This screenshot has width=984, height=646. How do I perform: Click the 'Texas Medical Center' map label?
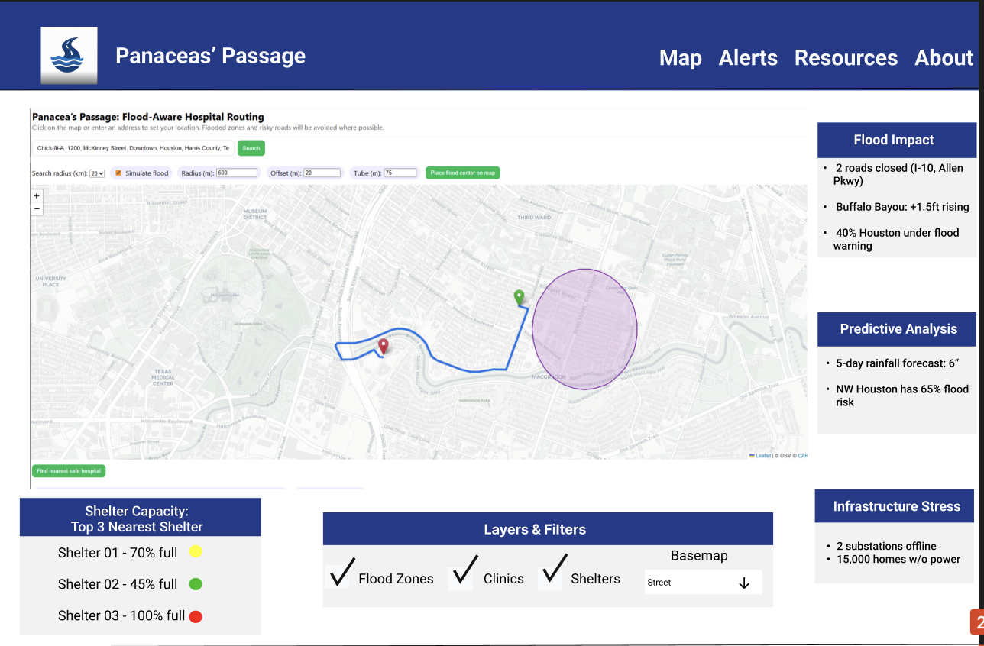pos(163,376)
